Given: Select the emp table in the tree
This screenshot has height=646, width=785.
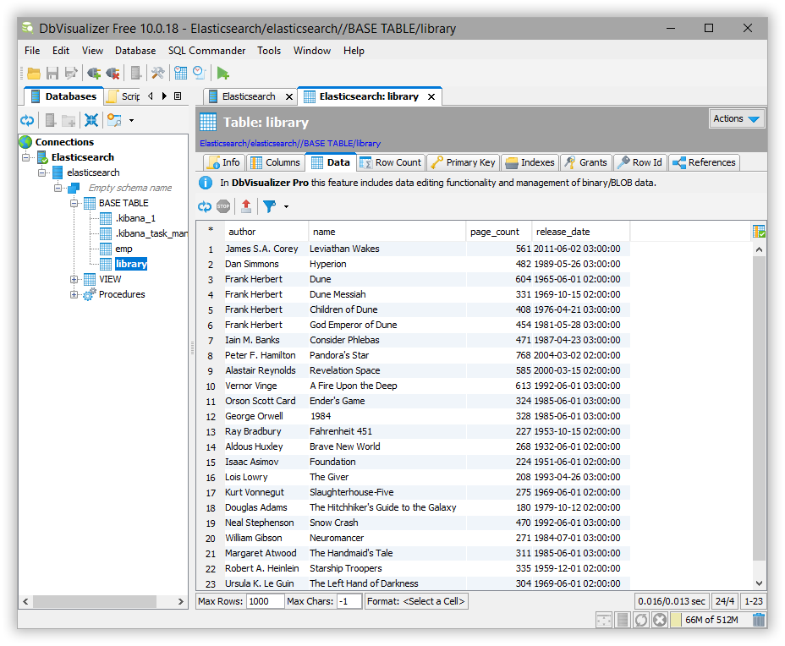Looking at the screenshot, I should click(x=124, y=248).
